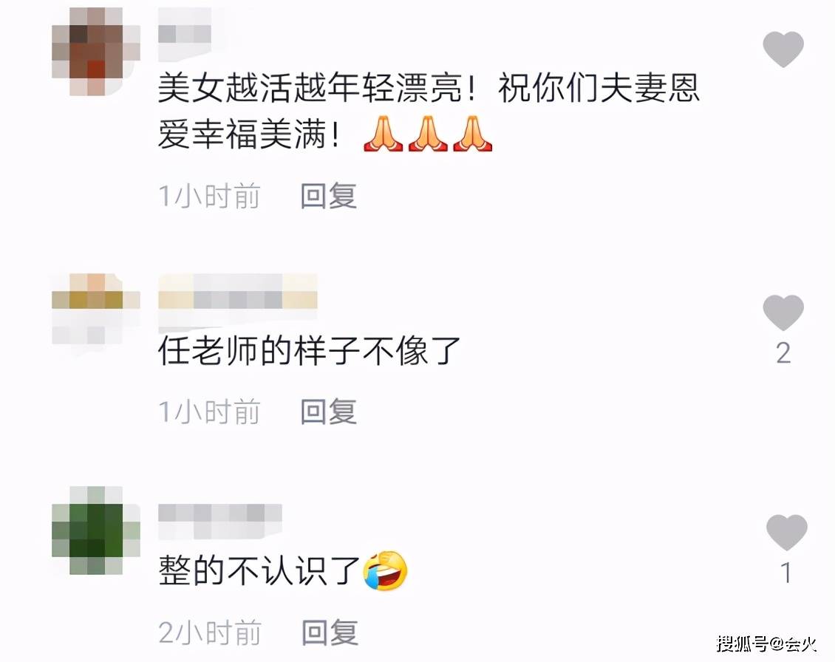Click the laughing-crying emoji in third comment

[x=385, y=571]
